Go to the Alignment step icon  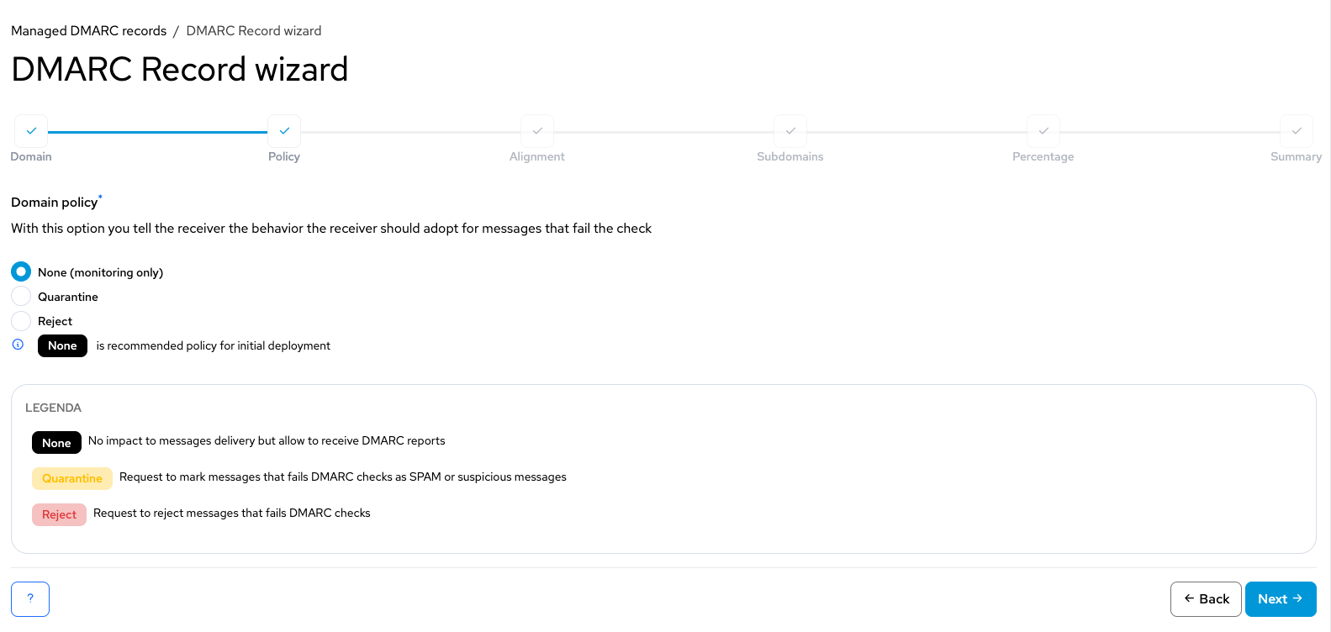pos(537,131)
